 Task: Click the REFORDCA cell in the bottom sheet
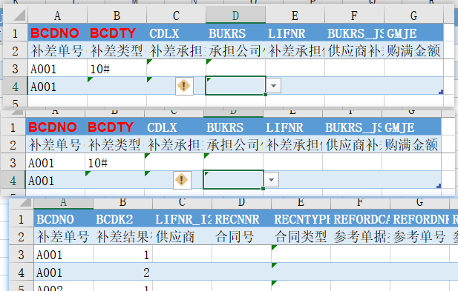pyautogui.click(x=360, y=218)
